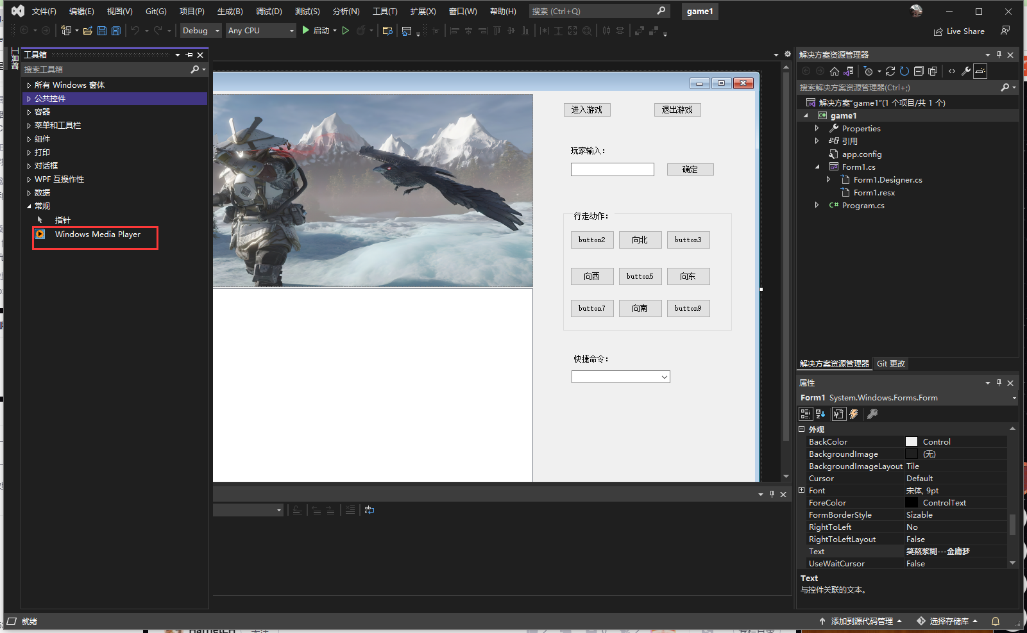
Task: Show Events lightning icon in Properties panel
Action: (x=854, y=415)
